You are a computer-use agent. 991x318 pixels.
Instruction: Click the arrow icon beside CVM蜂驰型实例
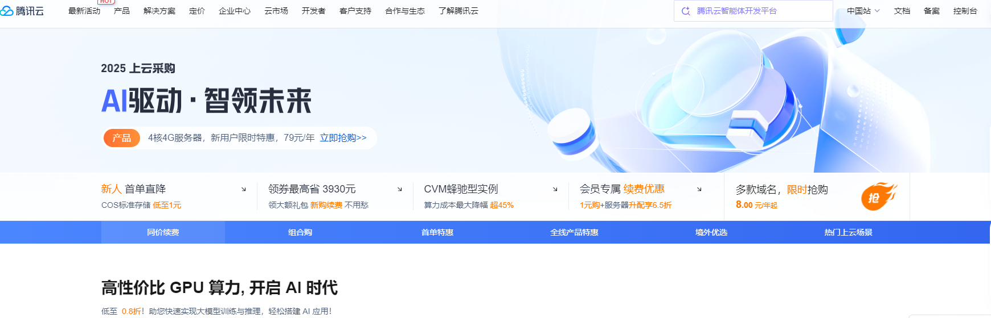[555, 189]
